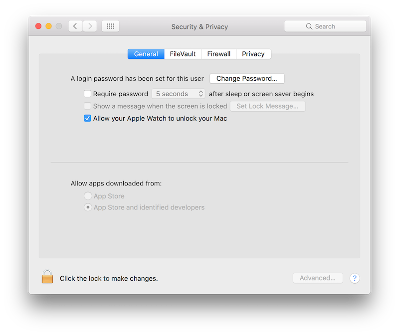The image size is (399, 335).
Task: Open the Privacy tab
Action: pyautogui.click(x=253, y=54)
